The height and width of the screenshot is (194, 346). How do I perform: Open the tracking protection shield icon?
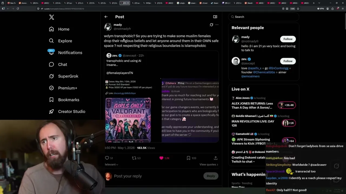pos(38,9)
